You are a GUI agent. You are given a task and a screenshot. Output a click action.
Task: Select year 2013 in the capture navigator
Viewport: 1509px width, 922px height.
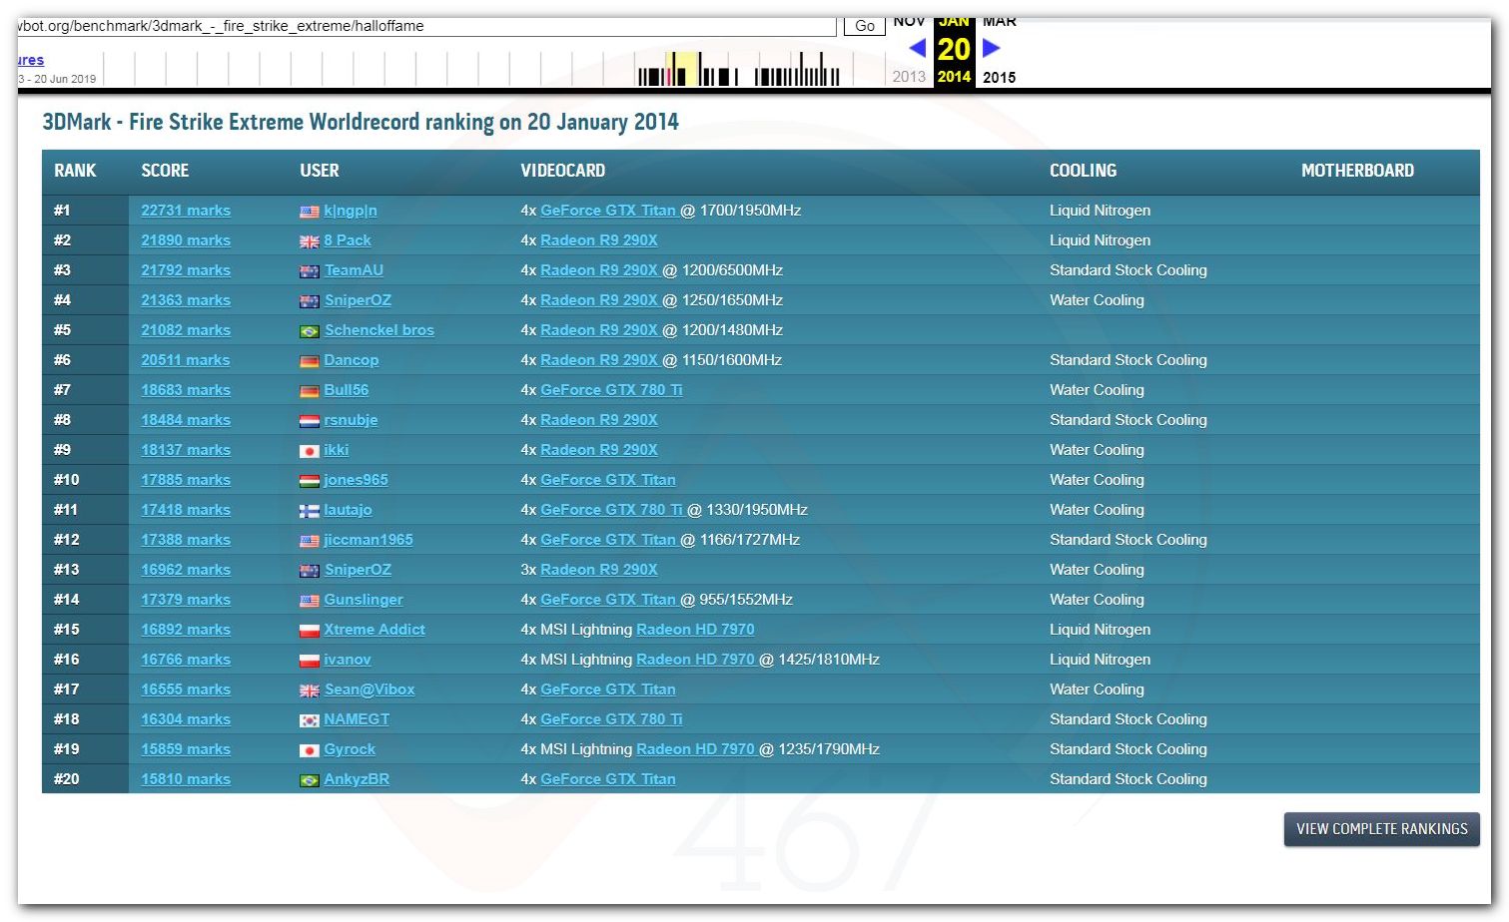tap(909, 77)
